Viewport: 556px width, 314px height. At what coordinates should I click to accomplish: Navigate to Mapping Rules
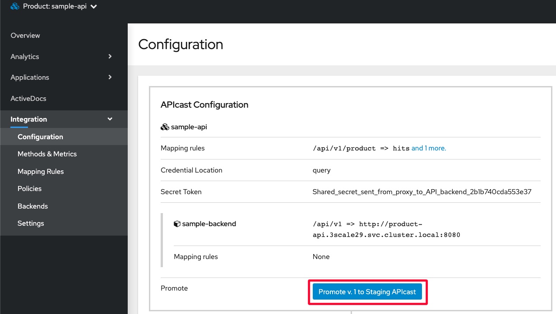coord(41,171)
